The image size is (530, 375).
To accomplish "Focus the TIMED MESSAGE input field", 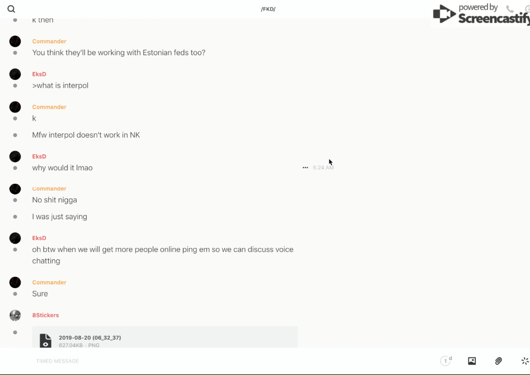I will tap(233, 361).
